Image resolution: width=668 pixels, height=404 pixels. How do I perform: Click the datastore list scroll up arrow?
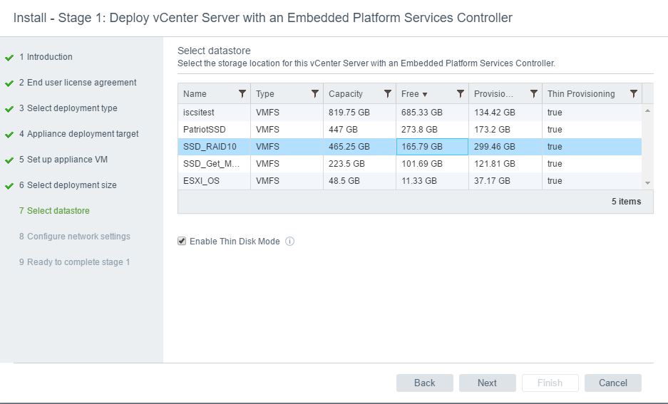coord(647,110)
